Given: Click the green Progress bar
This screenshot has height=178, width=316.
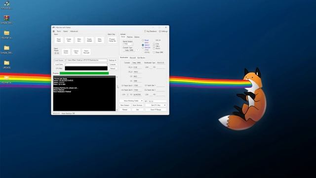Looking at the screenshot, I should (84, 73).
